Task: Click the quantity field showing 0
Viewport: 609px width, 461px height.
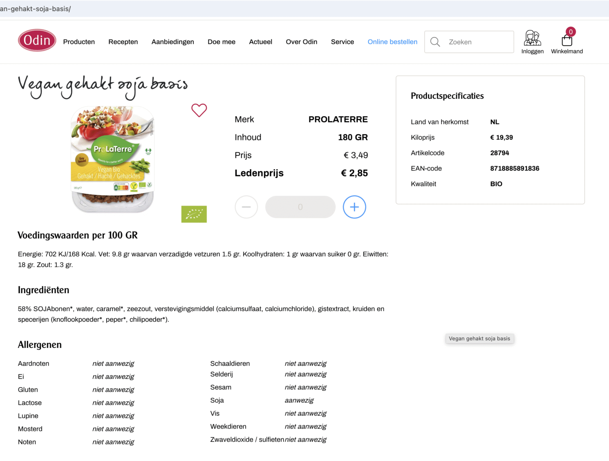Action: coord(300,207)
